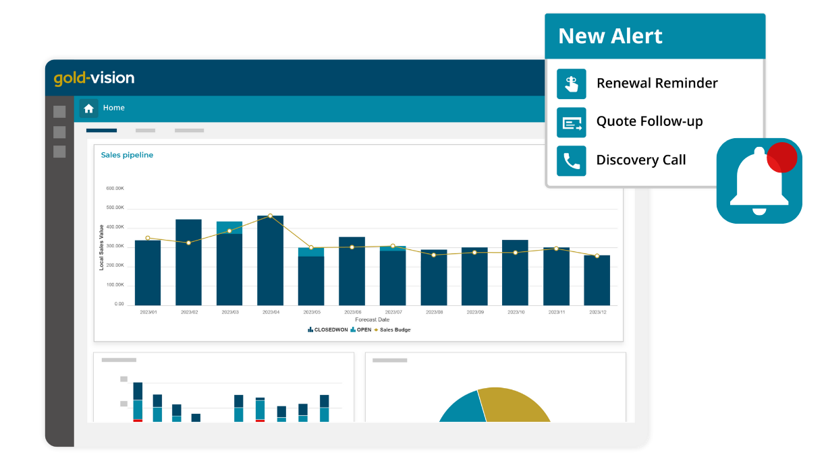Click the Sales pipeline chart title

[x=127, y=155]
